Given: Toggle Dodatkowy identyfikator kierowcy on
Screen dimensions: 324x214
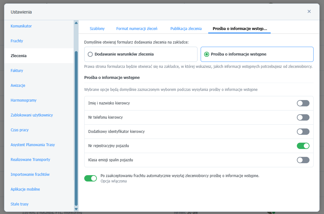Looking at the screenshot, I should click(x=303, y=132).
